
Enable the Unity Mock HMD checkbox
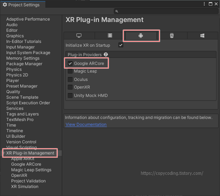point(70,96)
